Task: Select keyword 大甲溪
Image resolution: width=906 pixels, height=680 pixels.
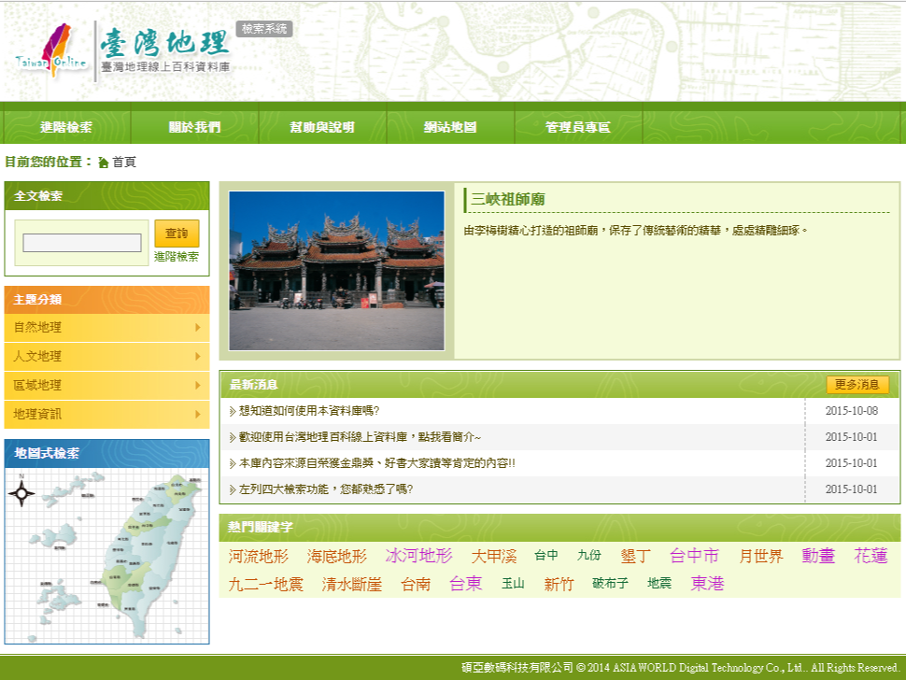Action: [494, 557]
